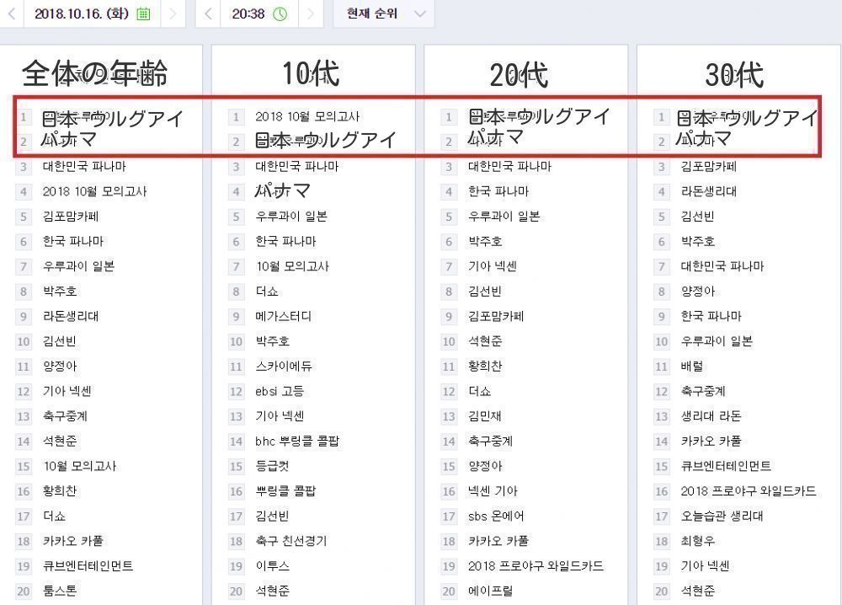Click 톰스톤 at rank 20

point(60,592)
